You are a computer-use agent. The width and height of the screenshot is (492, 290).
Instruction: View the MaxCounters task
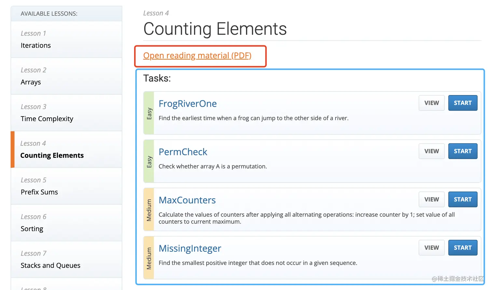tap(431, 199)
